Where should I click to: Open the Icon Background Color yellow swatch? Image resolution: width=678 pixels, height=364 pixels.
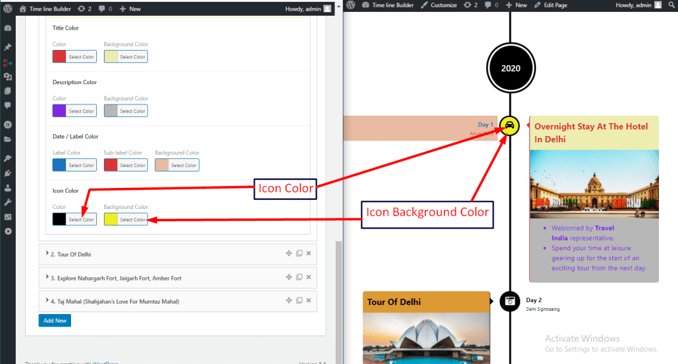click(111, 219)
